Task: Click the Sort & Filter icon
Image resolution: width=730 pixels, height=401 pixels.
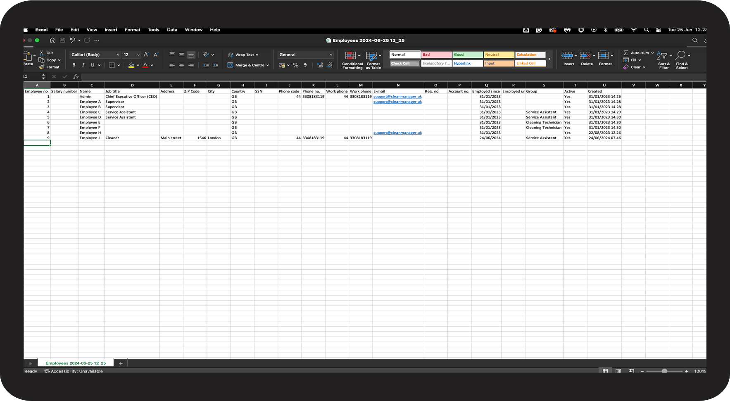Action: pyautogui.click(x=663, y=56)
